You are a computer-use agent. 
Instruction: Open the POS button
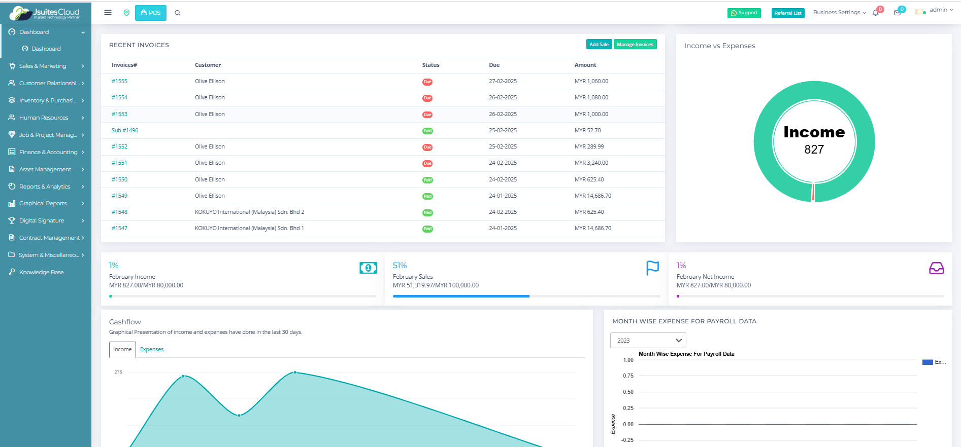150,13
